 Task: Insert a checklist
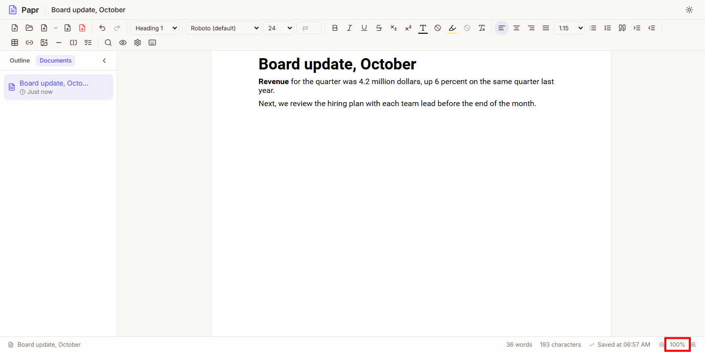[x=88, y=43]
